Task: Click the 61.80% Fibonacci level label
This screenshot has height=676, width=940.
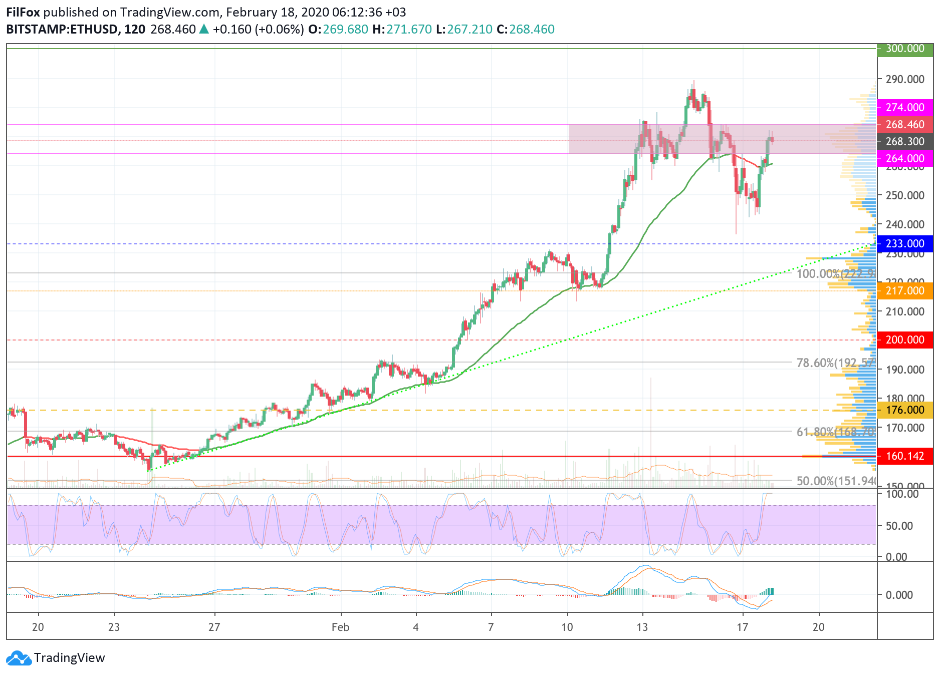Action: pos(836,432)
